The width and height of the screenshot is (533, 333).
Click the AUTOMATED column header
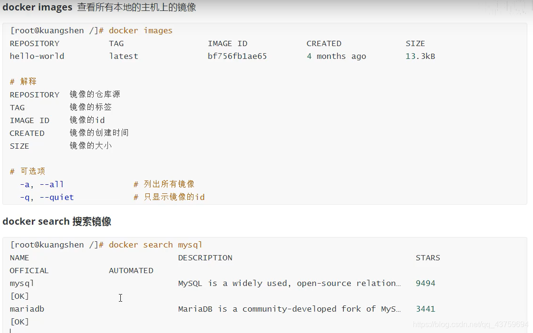131,271
